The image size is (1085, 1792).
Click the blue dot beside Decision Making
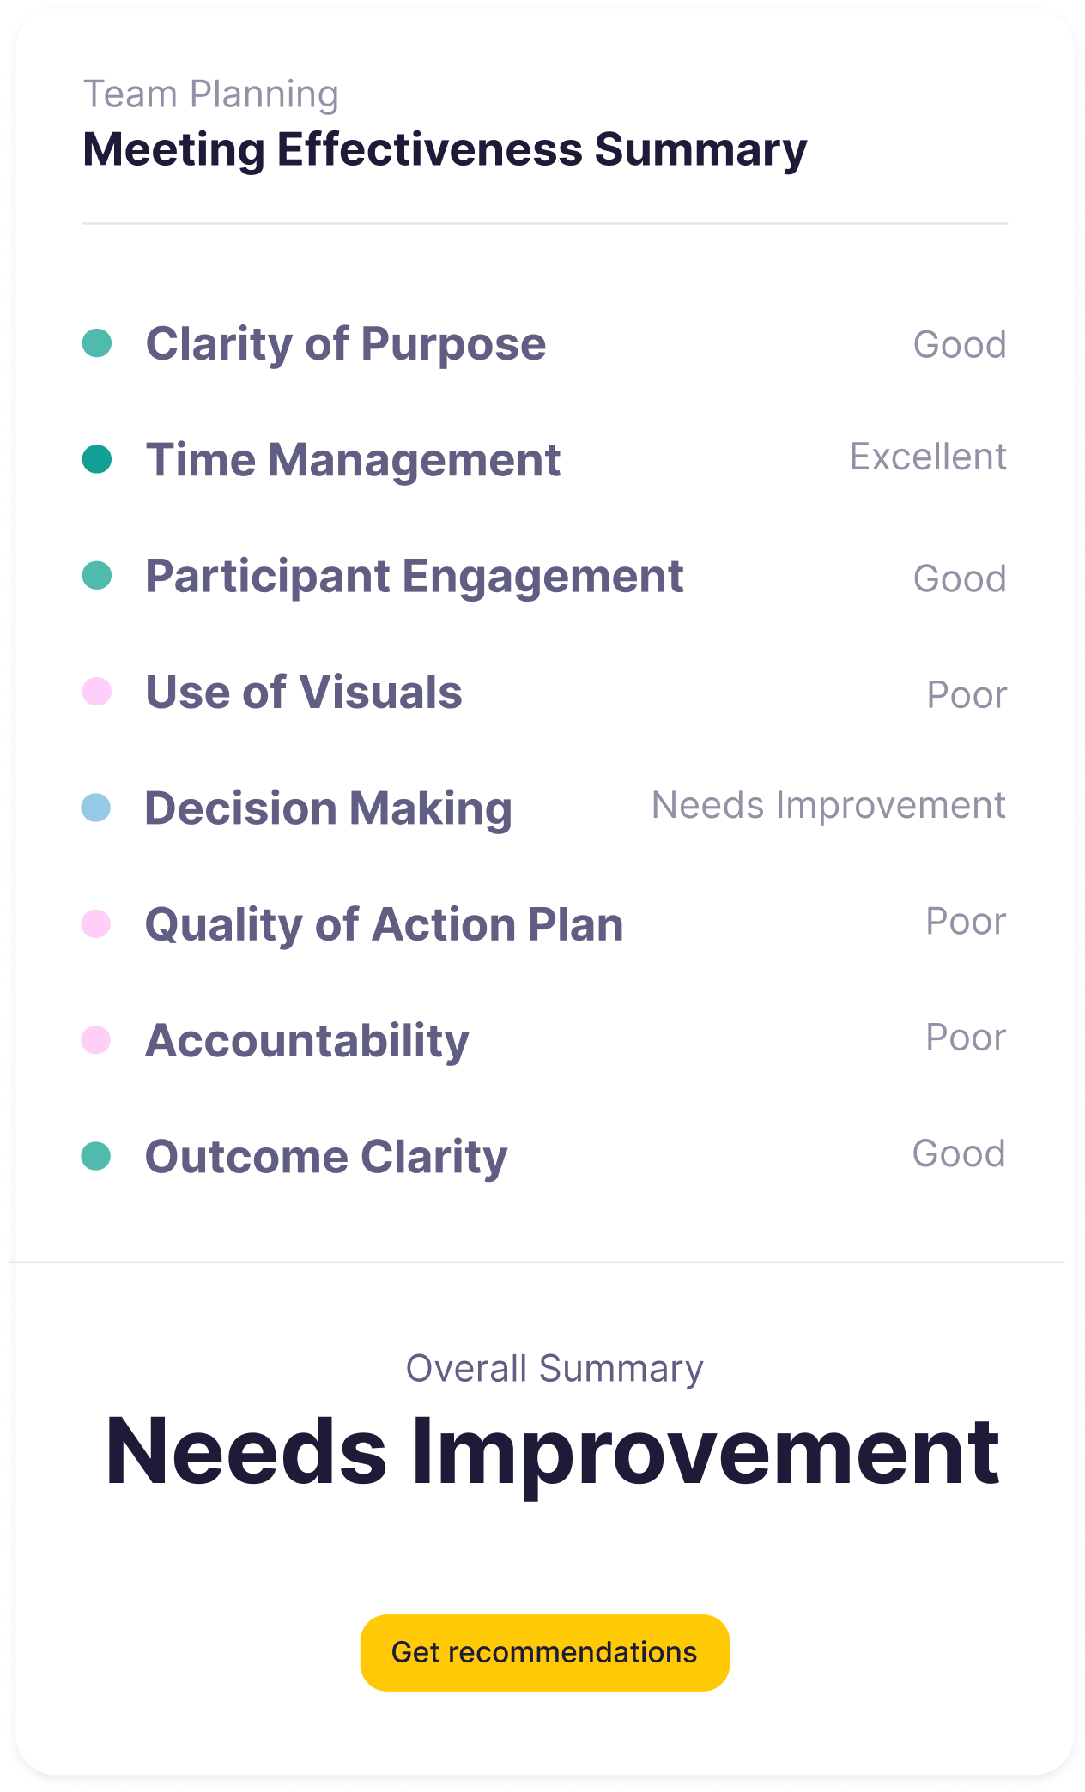[x=96, y=808]
